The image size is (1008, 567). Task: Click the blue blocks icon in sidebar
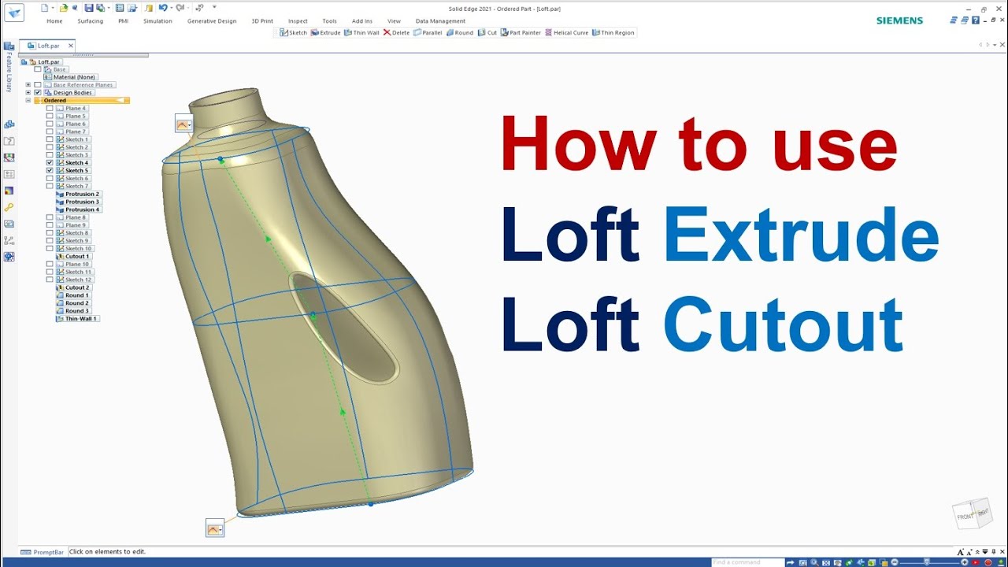coord(9,124)
